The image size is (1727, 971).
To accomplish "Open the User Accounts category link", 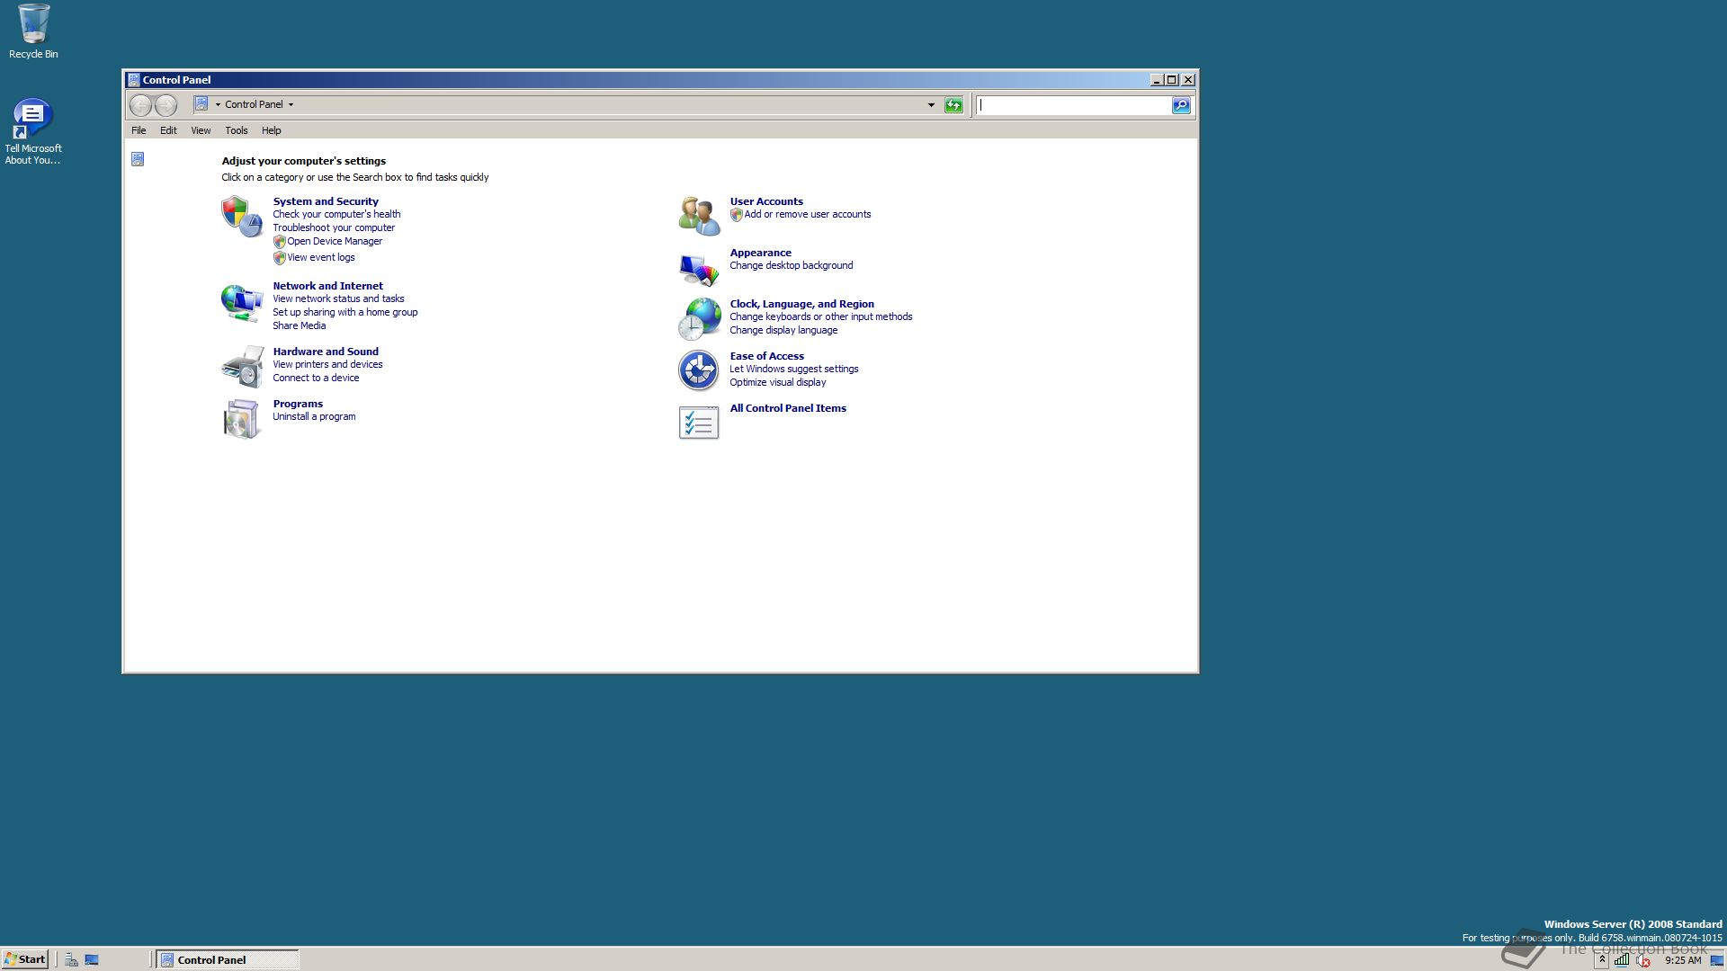I will 766,201.
